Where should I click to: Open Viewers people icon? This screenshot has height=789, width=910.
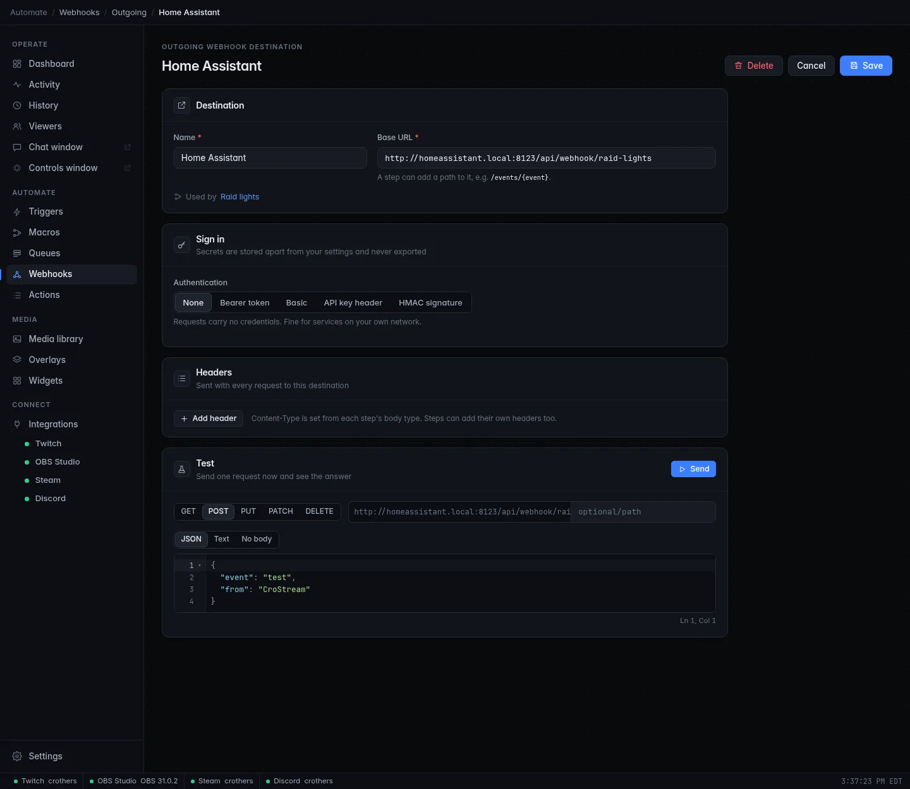[17, 126]
